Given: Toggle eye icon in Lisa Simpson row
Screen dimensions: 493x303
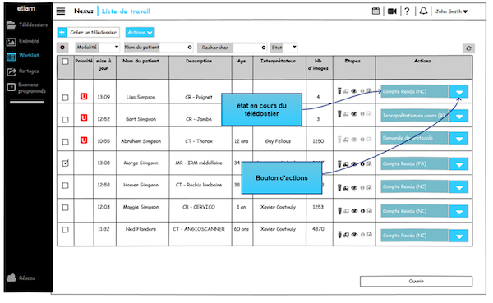Looking at the screenshot, I should point(354,91).
